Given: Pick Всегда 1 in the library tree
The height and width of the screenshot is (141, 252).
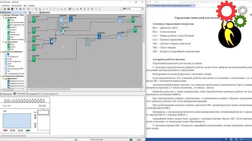Looking at the screenshot, I should (x=13, y=30).
